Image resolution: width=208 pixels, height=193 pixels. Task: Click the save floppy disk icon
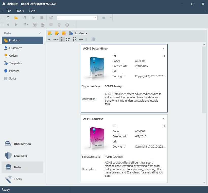(x=24, y=18)
